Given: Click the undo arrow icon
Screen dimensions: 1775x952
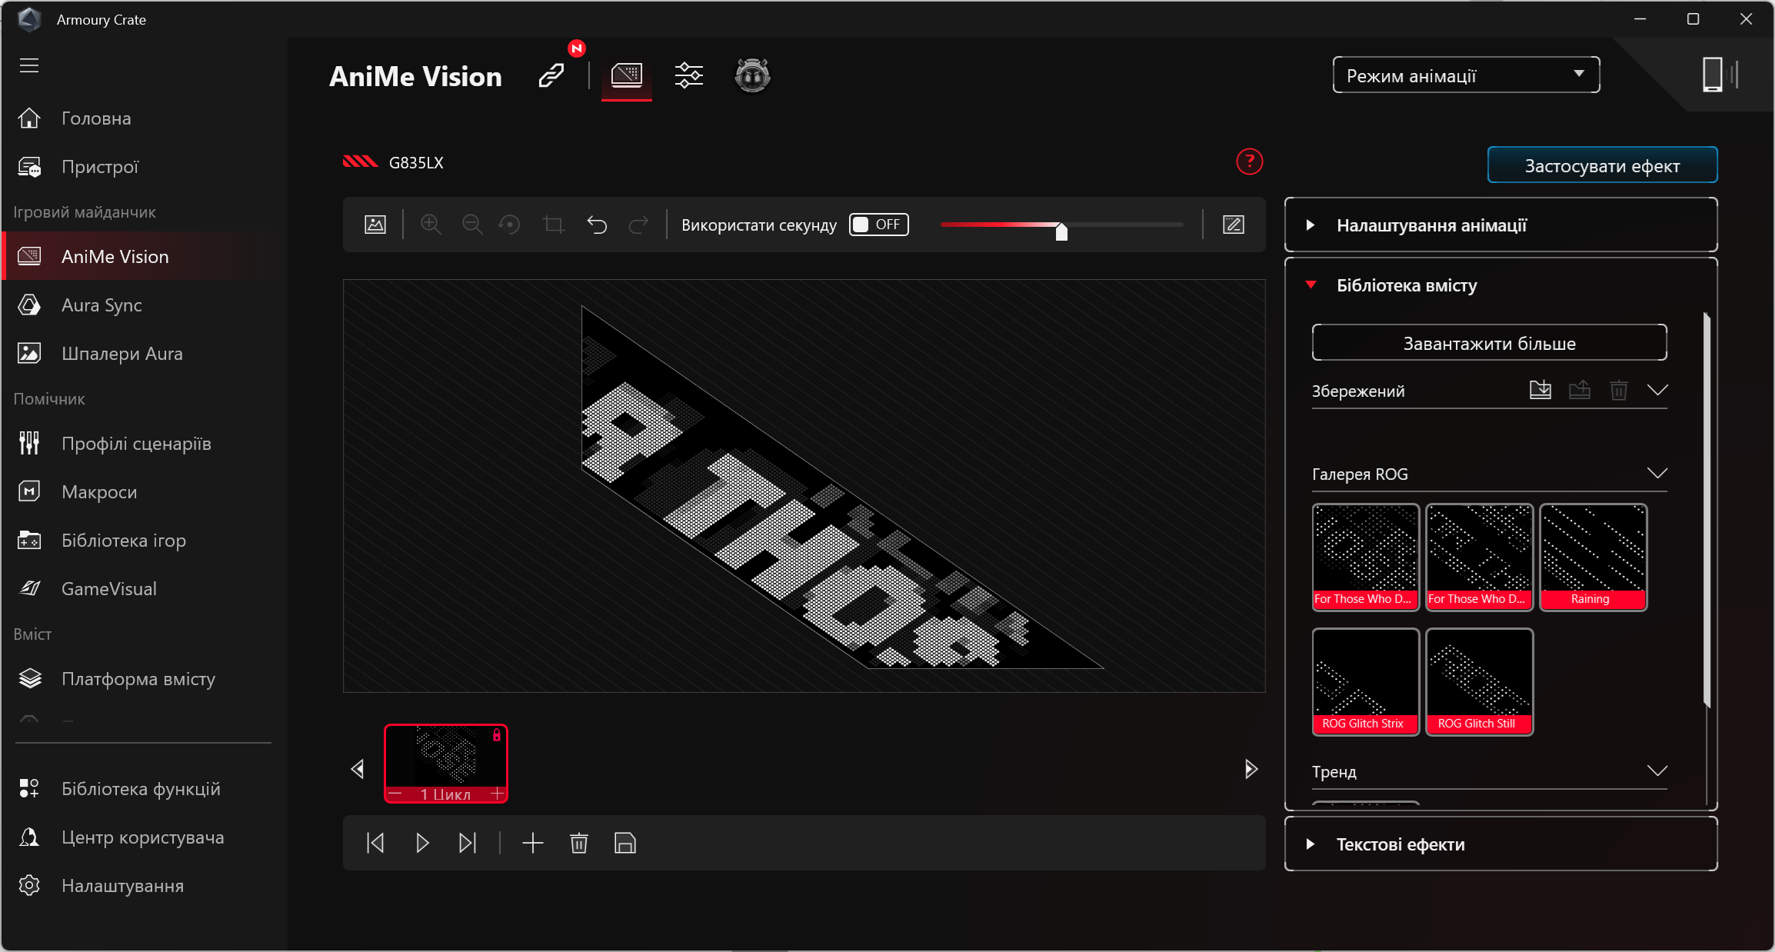Looking at the screenshot, I should click(x=597, y=225).
